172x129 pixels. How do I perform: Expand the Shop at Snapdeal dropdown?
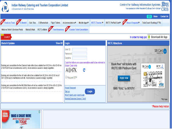point(133,23)
